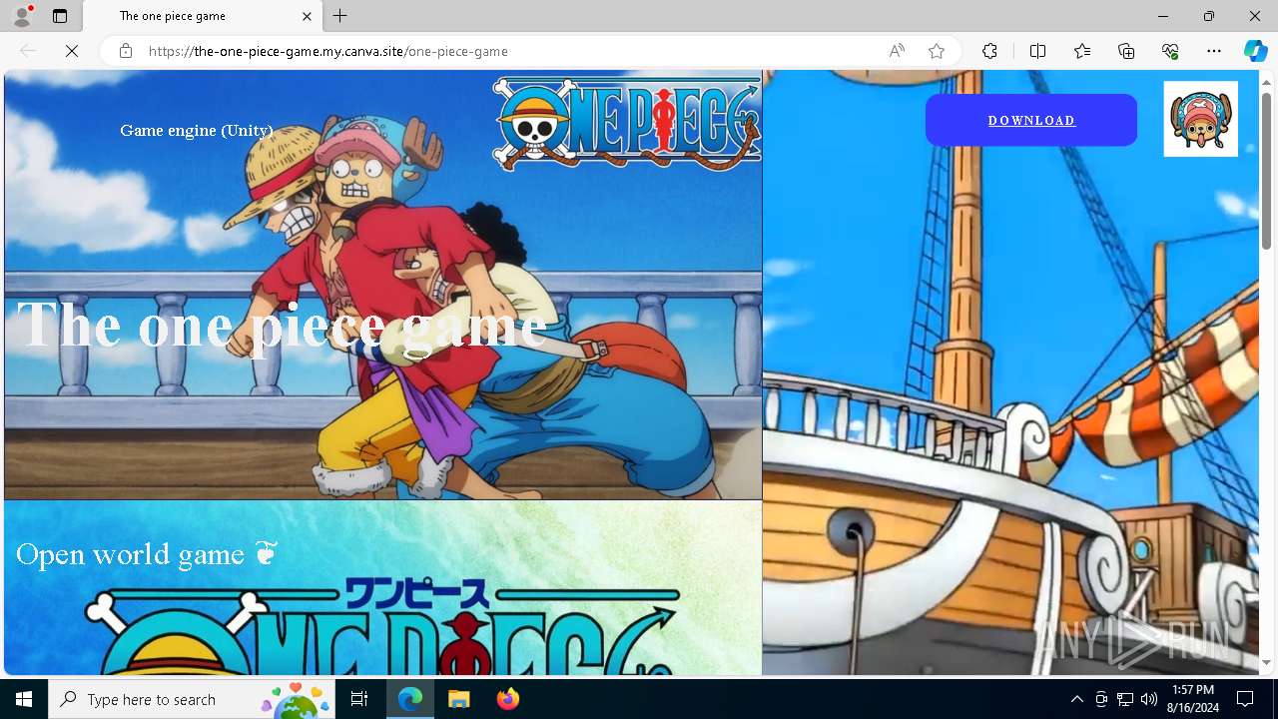Close 'The one piece game' tab
Screen dimensions: 1278x719
coord(307,16)
